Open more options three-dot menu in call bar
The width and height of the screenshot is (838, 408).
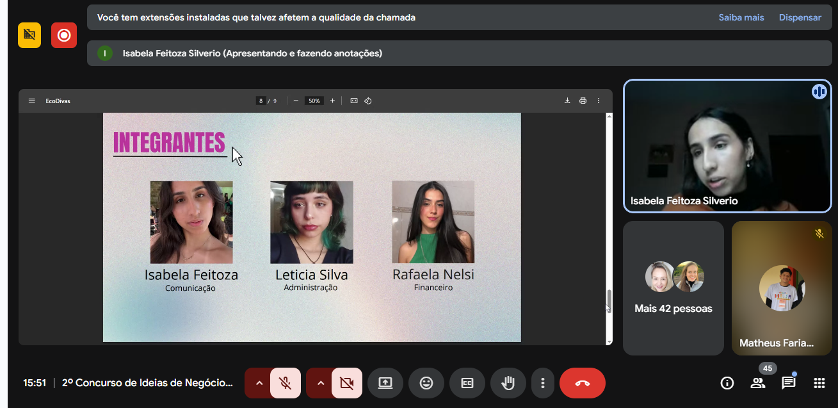543,383
